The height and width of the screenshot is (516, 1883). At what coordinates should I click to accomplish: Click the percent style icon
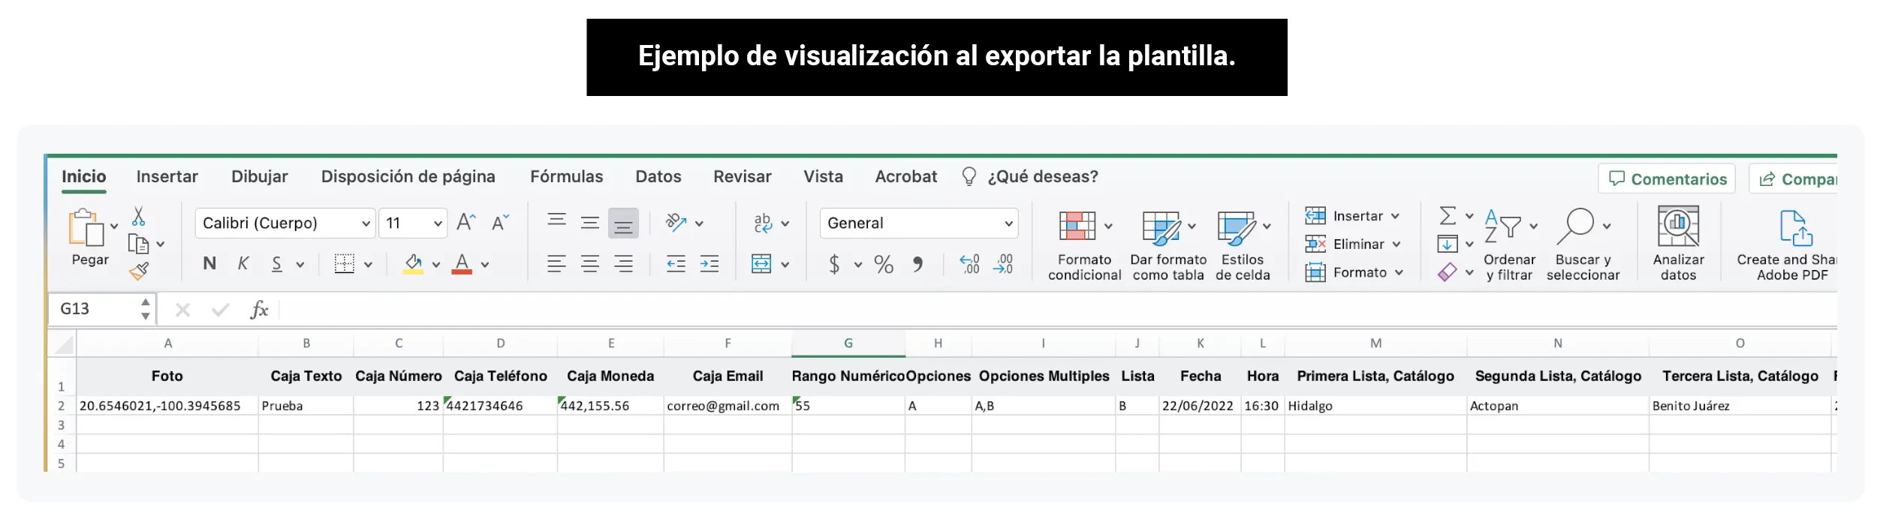coord(884,264)
